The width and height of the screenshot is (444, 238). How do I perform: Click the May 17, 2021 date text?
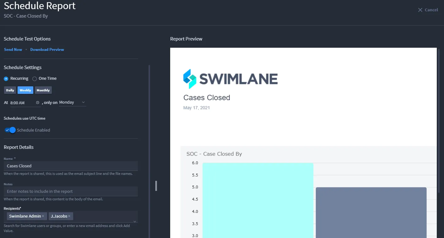[x=197, y=108]
